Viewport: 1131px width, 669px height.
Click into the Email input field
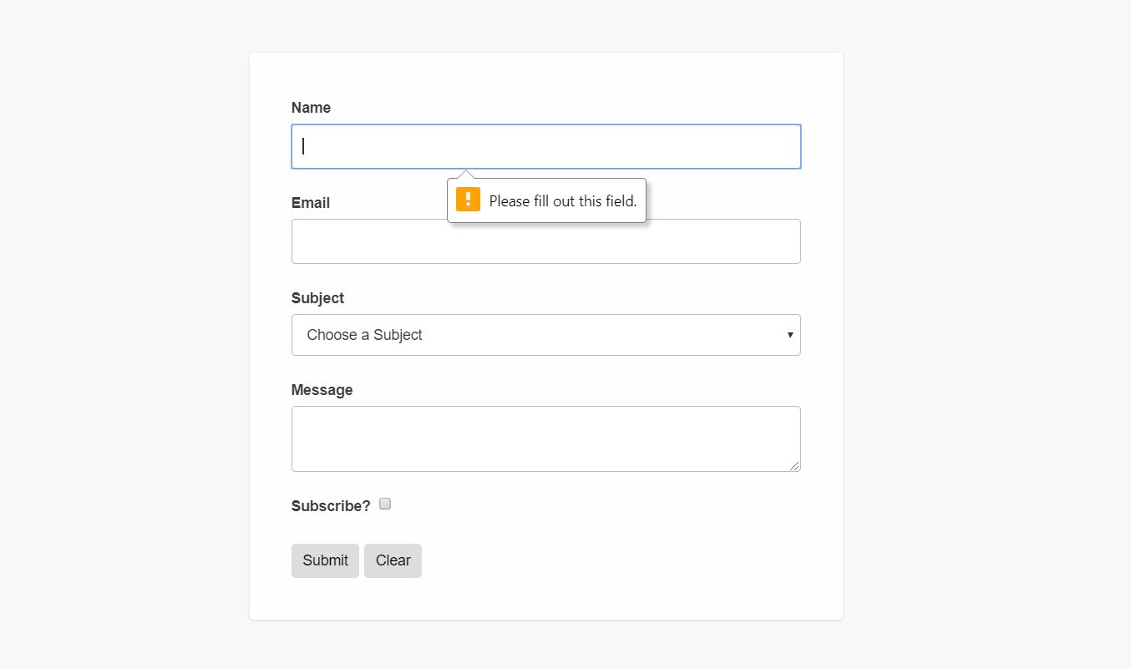tap(545, 242)
